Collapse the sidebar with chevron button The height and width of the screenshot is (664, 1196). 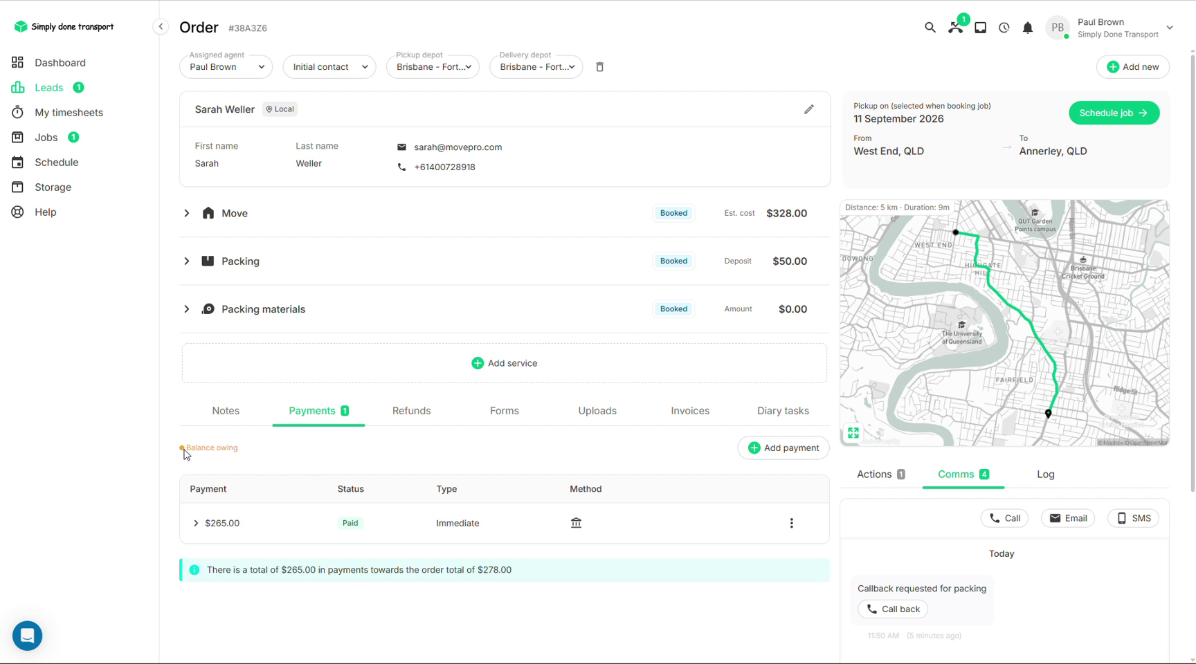[x=161, y=27]
